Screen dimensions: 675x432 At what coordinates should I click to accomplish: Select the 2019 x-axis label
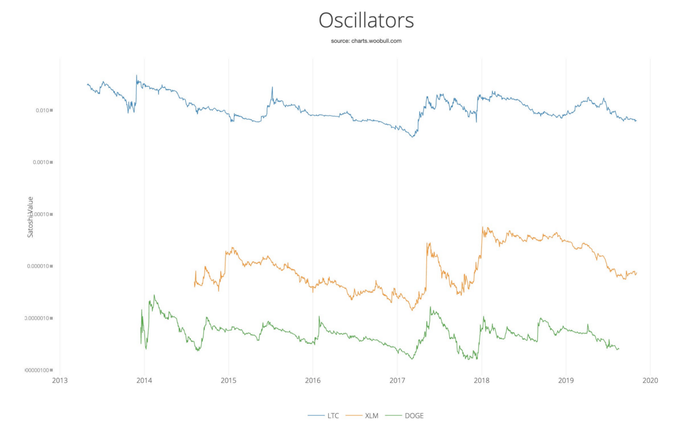point(566,380)
